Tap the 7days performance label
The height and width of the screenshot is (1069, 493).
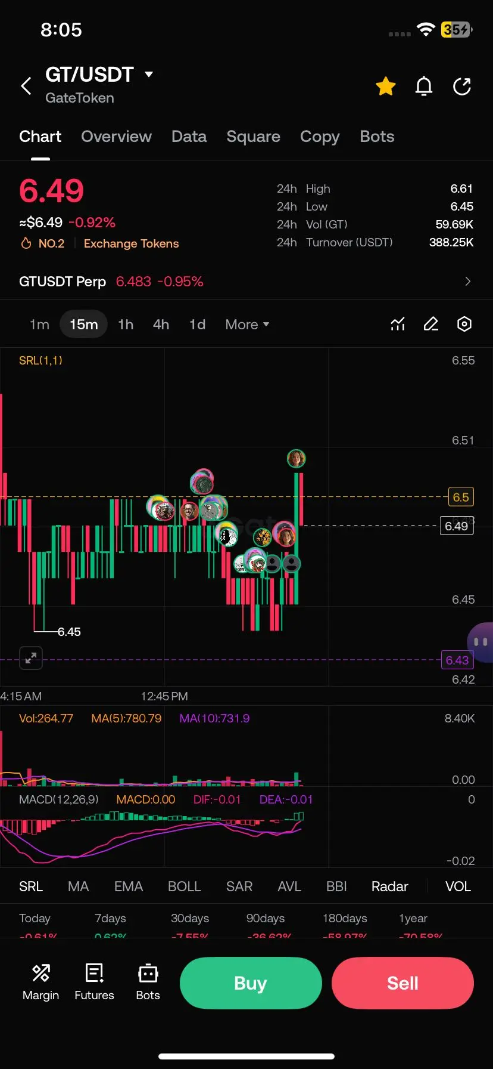pos(110,918)
